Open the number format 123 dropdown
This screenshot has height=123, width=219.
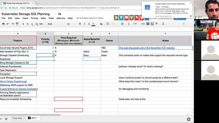(x=41, y=24)
